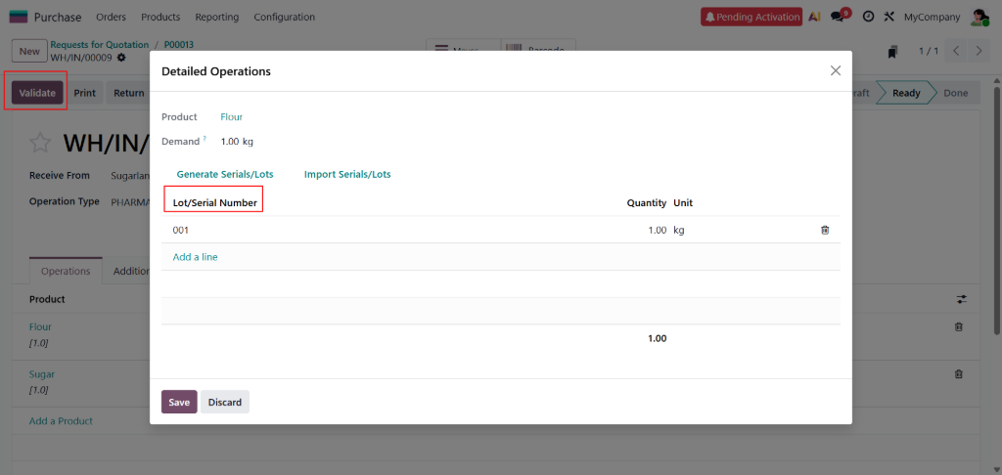Click Generate Serials/Lots link
This screenshot has width=1002, height=475.
[x=225, y=174]
